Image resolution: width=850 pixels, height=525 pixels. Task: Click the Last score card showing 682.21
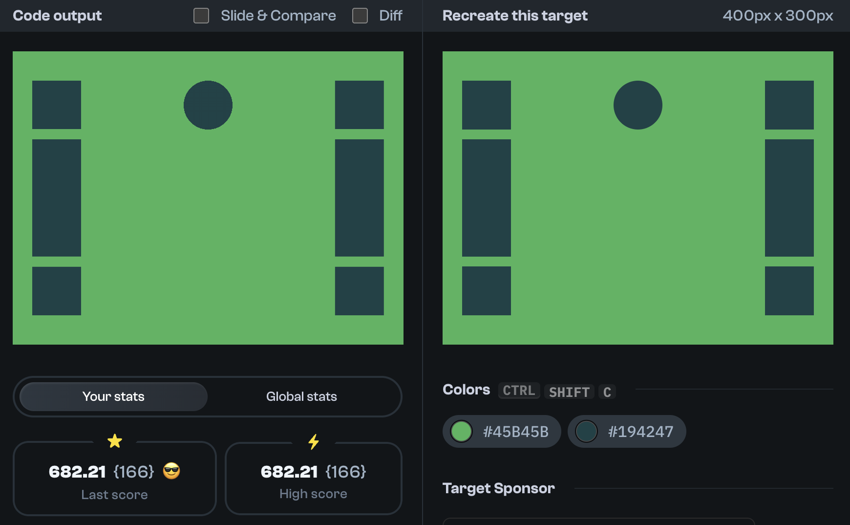(x=115, y=479)
